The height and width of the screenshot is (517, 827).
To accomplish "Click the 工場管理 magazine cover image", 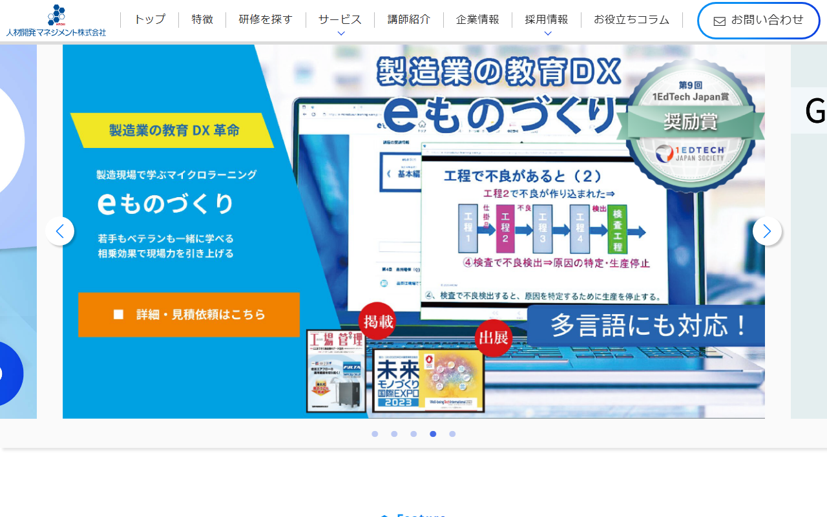I will 336,371.
